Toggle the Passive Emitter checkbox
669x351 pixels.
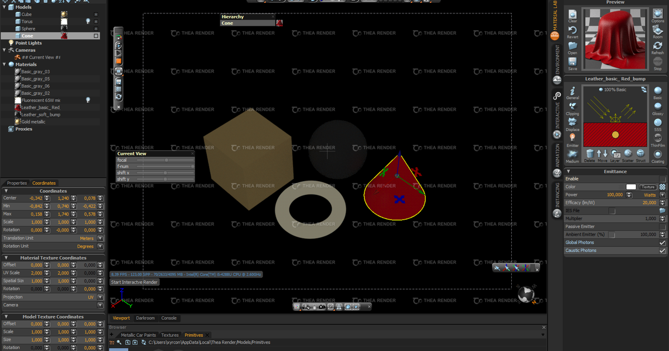tap(662, 227)
